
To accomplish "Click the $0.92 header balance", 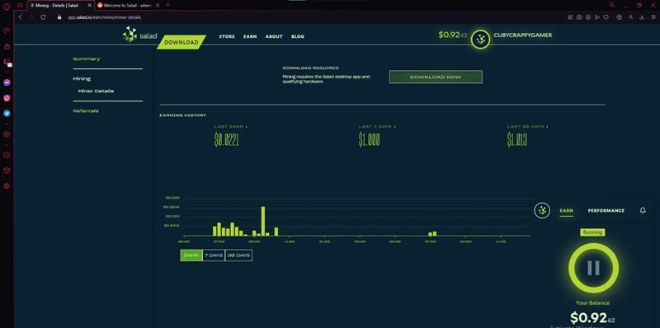I will [x=452, y=35].
